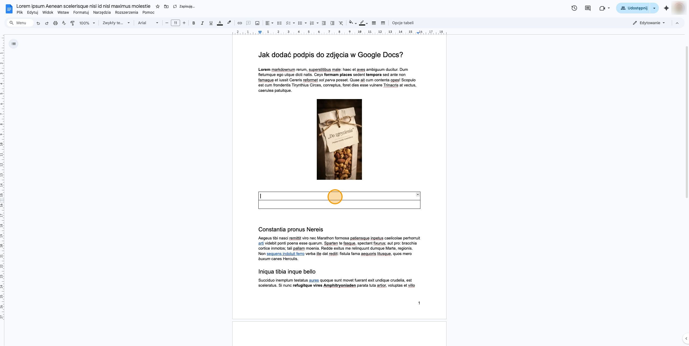Add a comment using toolbar icon

pos(248,23)
